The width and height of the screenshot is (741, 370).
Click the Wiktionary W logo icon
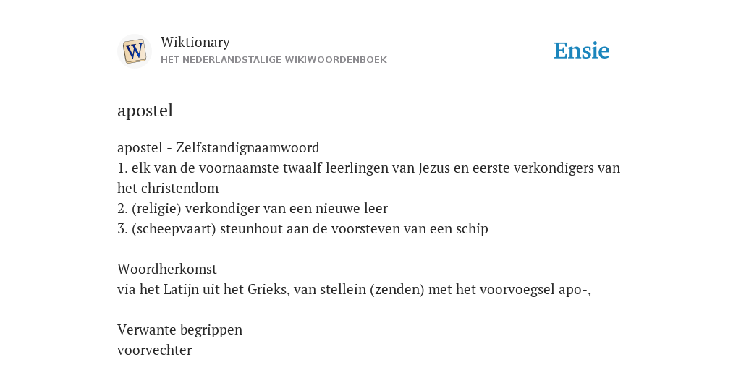[x=134, y=51]
